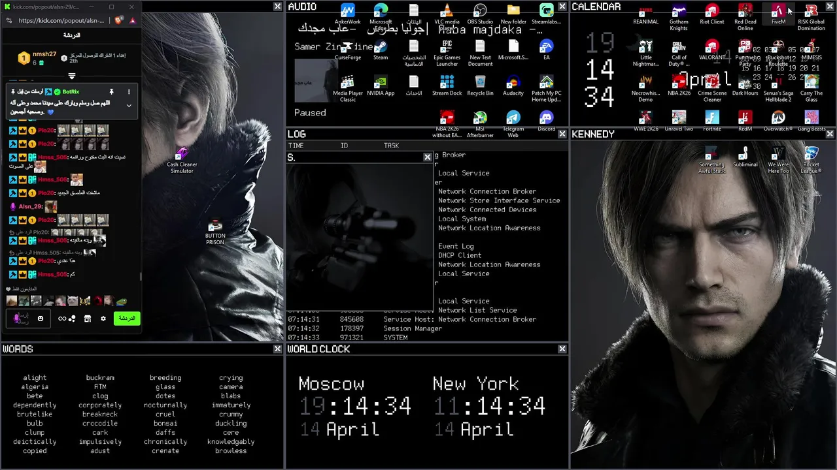Open the Stream Dock shortcut
Screen dimensions: 837x470
click(447, 86)
